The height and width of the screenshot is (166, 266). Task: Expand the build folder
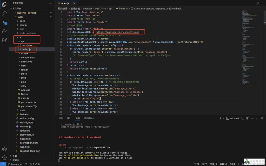(22, 21)
